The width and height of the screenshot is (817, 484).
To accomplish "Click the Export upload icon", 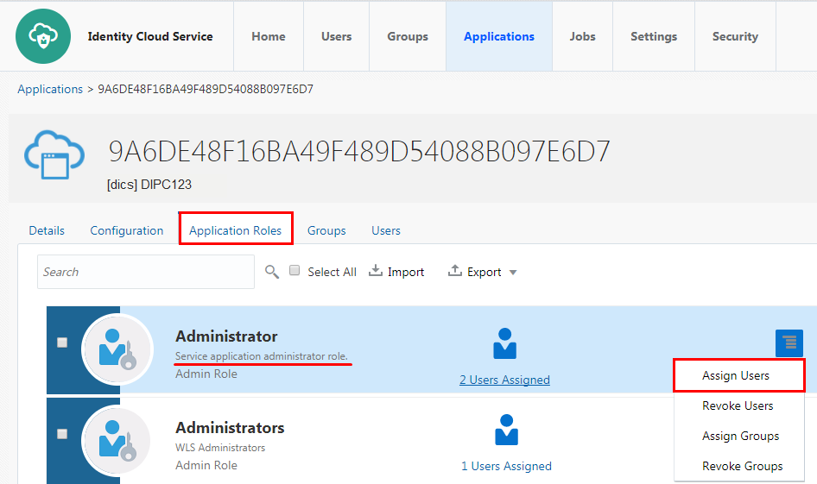I will (455, 271).
